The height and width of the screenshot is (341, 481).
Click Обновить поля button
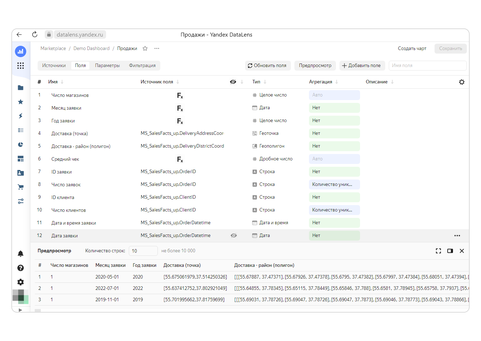click(268, 66)
